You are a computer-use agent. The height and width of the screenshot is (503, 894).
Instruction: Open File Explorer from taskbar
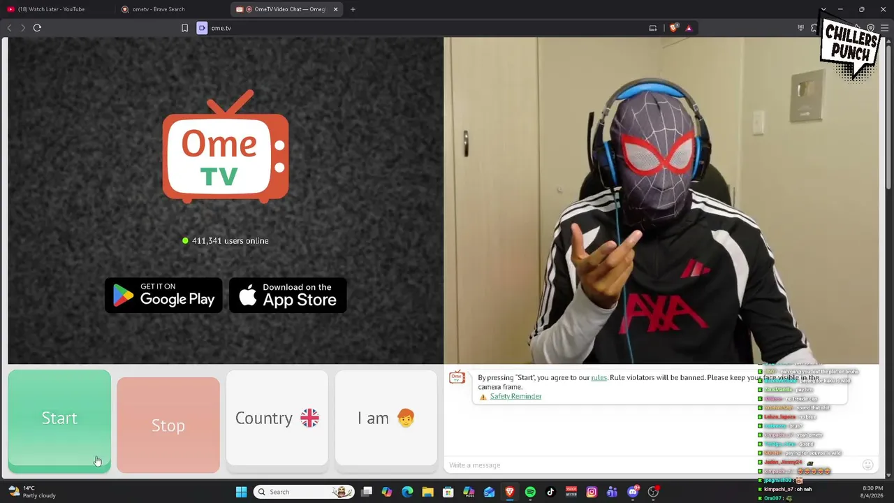coord(427,492)
